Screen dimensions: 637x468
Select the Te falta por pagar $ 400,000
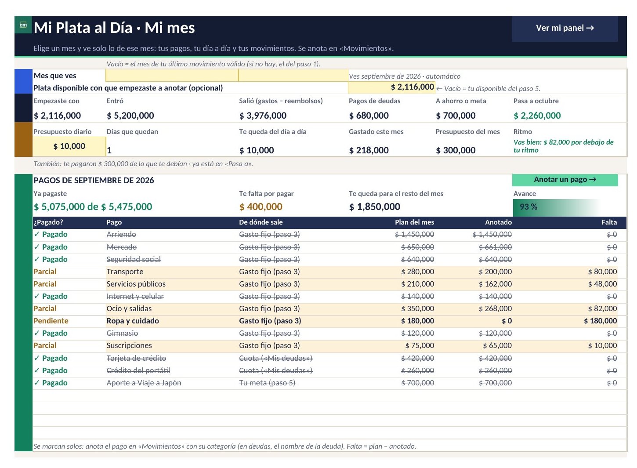click(261, 207)
